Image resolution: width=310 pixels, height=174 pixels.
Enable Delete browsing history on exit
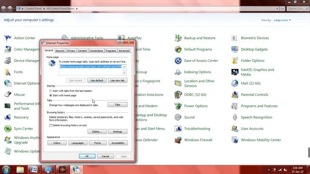(50, 125)
